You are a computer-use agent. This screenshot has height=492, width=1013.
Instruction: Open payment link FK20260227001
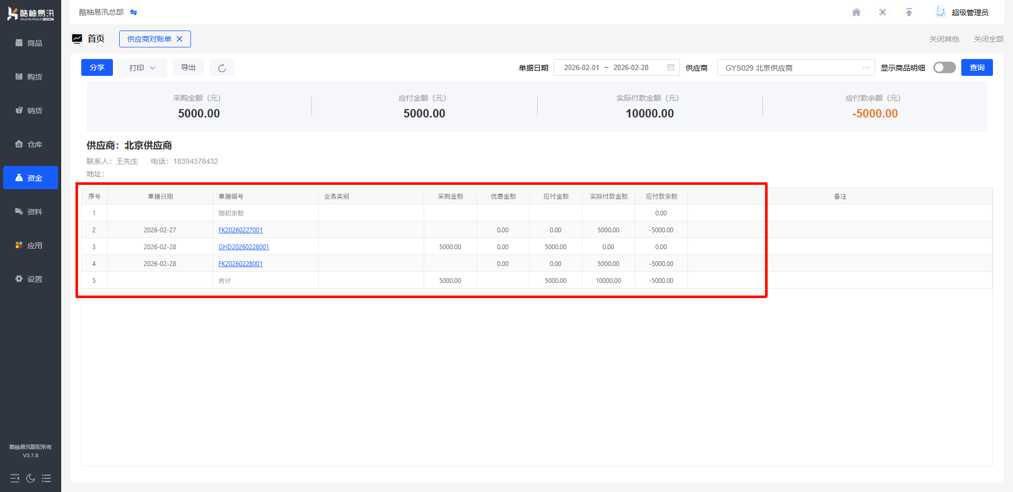point(241,230)
